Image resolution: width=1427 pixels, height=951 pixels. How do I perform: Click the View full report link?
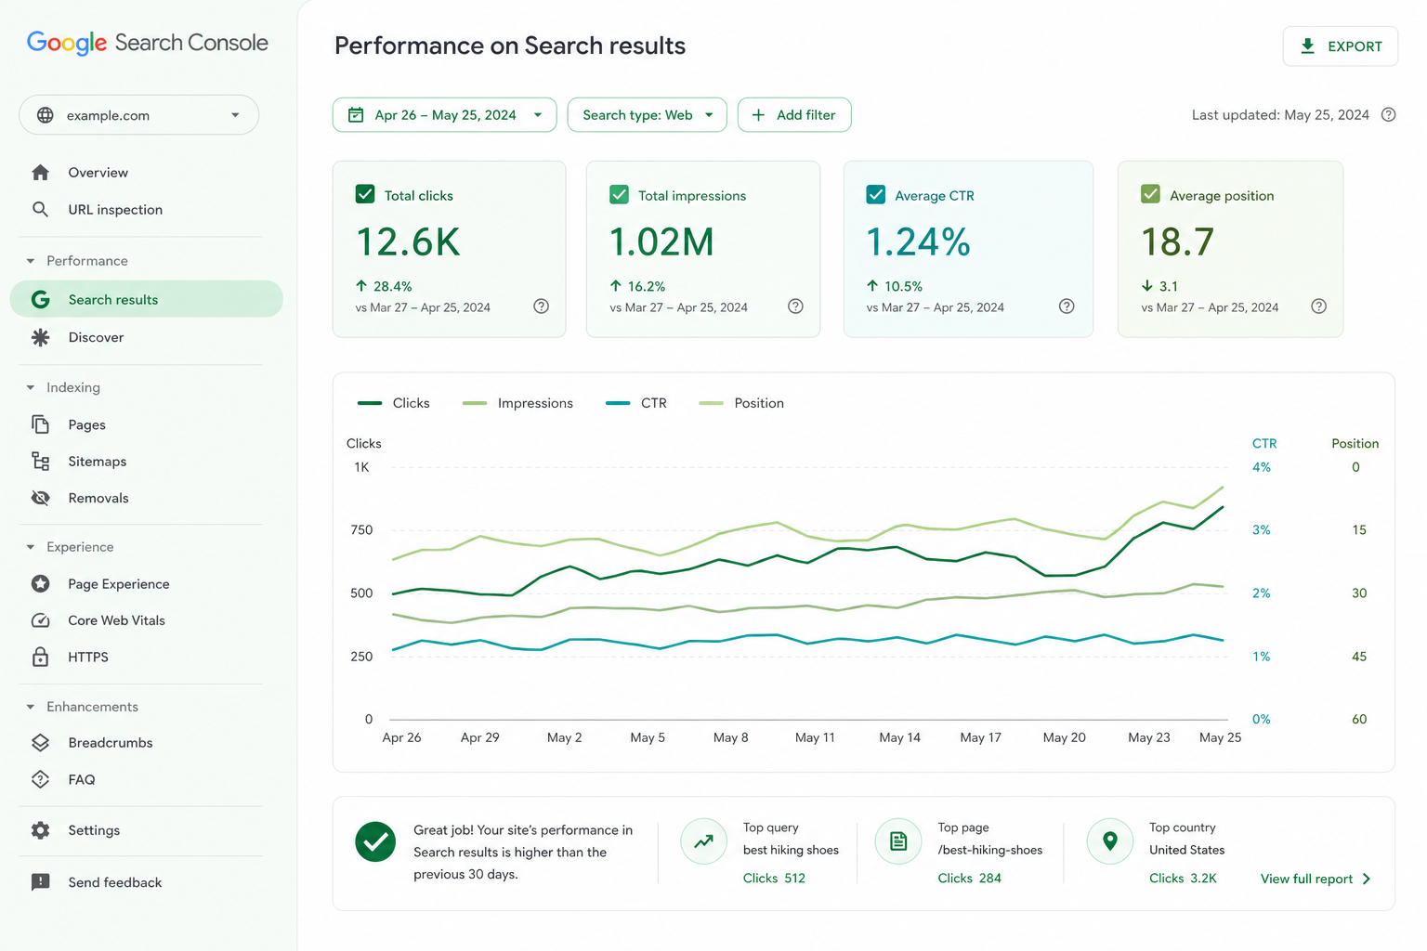(x=1316, y=879)
